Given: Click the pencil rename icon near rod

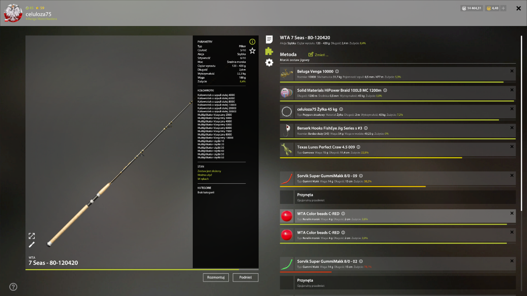Looking at the screenshot, I should pos(32,245).
